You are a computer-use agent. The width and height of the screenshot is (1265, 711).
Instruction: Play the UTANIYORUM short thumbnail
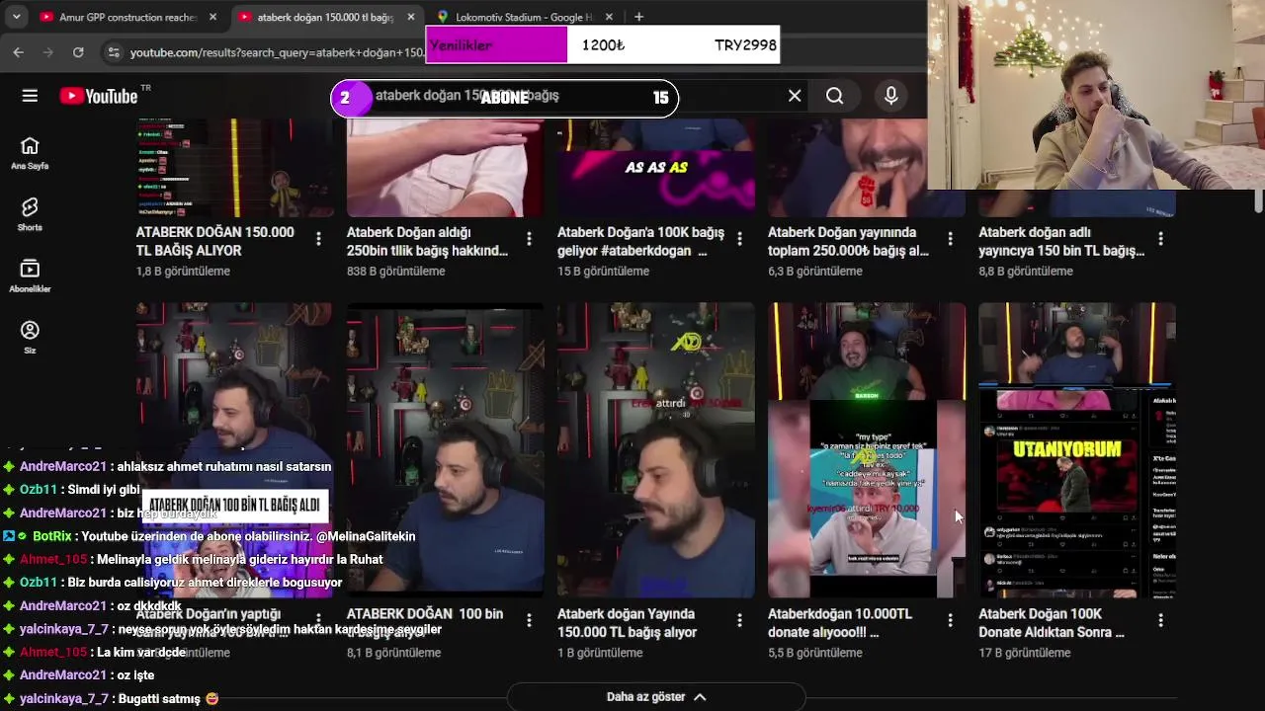(1077, 450)
